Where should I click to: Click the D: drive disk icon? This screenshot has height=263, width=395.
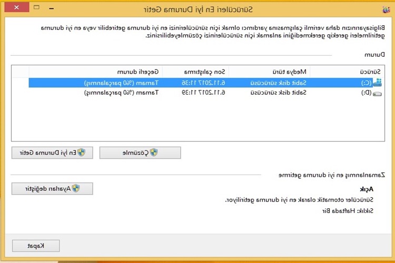[x=377, y=94]
